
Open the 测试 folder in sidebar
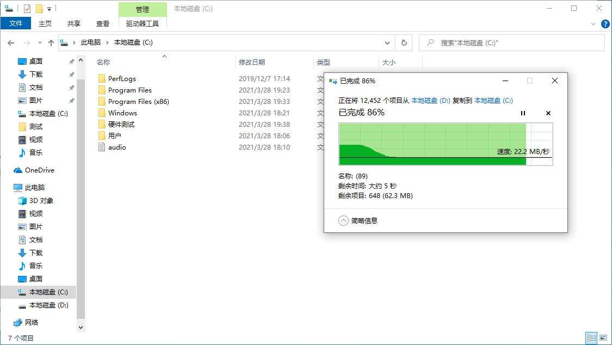point(35,126)
